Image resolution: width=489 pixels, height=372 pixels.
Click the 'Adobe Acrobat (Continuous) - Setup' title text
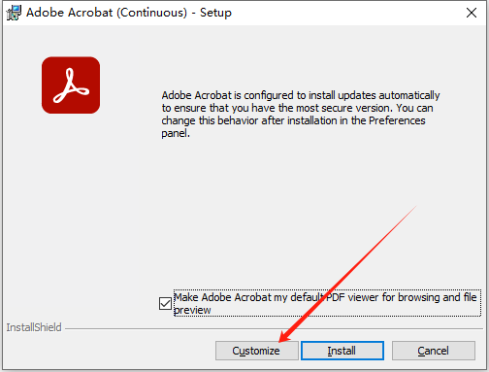pos(129,13)
